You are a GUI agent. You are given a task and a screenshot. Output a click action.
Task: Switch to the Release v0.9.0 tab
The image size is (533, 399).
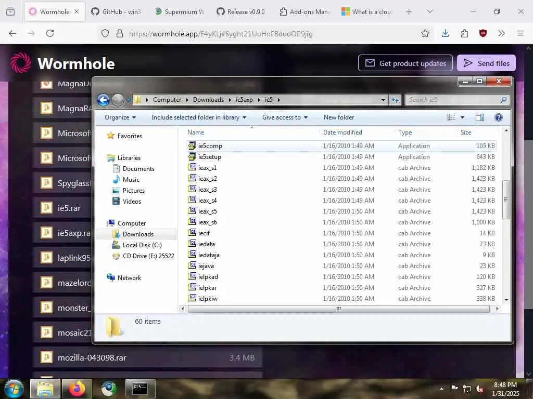click(242, 11)
